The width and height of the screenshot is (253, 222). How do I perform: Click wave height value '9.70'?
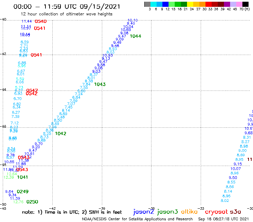click(x=39, y=144)
